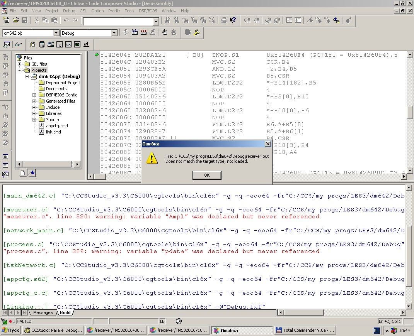Screen dimensions: 414x336
Task: Switch to the TMS320C6710 taskbar window
Action: (179, 330)
